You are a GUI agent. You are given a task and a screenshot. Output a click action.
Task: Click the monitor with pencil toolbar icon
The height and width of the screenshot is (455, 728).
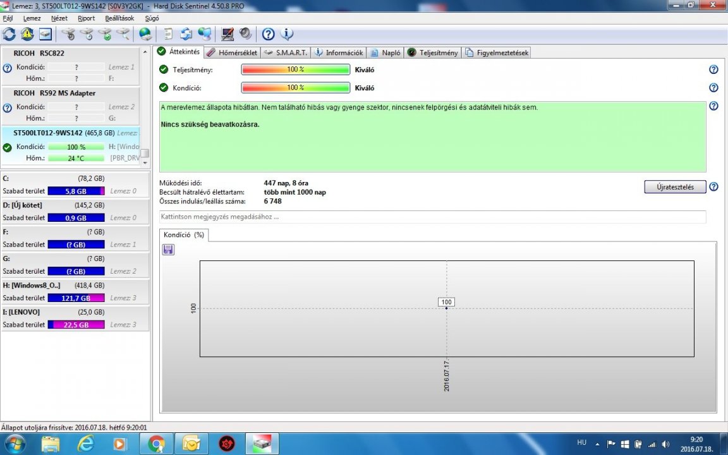coord(227,34)
